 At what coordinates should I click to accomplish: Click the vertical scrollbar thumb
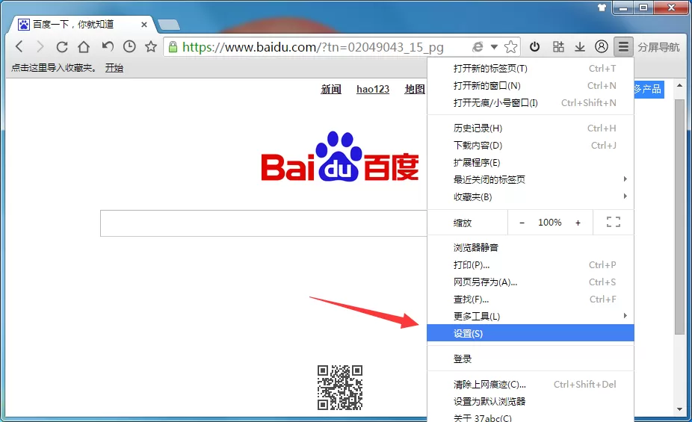tap(679, 216)
